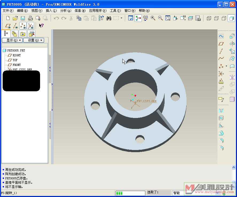The image size is (237, 197).
Task: Click the Chamfer tool icon
Action: click(x=222, y=148)
